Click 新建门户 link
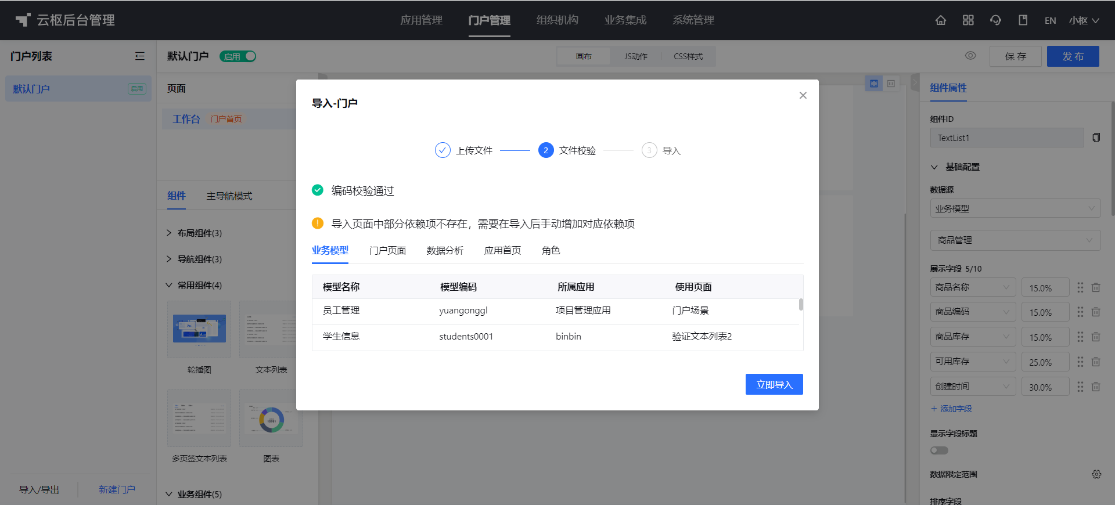 coord(117,489)
